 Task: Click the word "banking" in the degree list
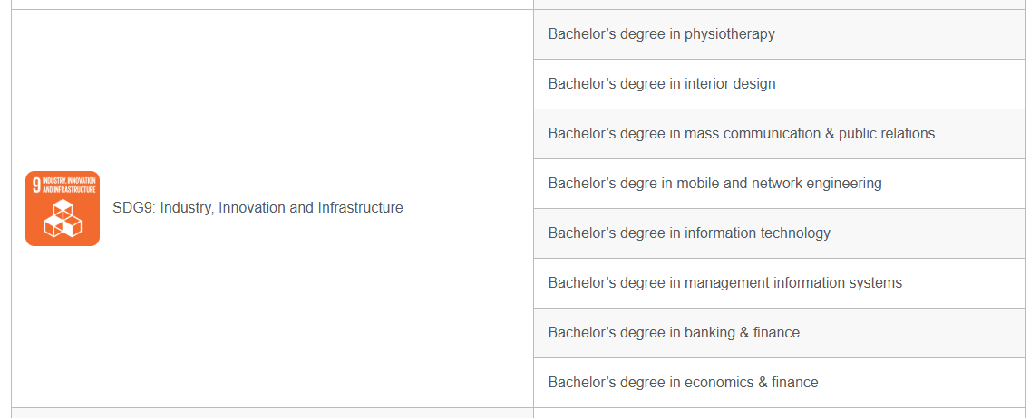point(710,333)
